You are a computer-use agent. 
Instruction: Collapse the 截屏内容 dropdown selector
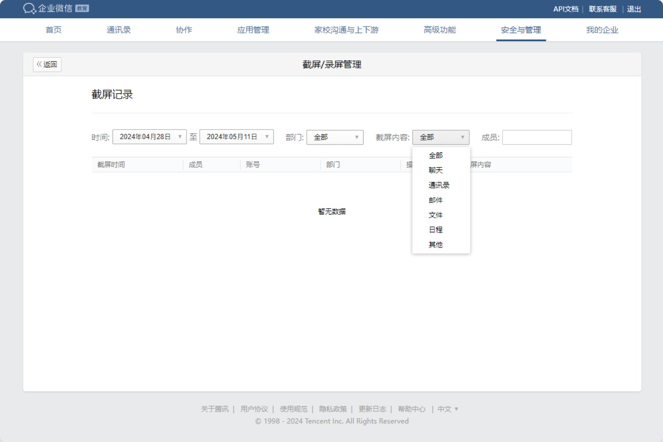coord(441,137)
